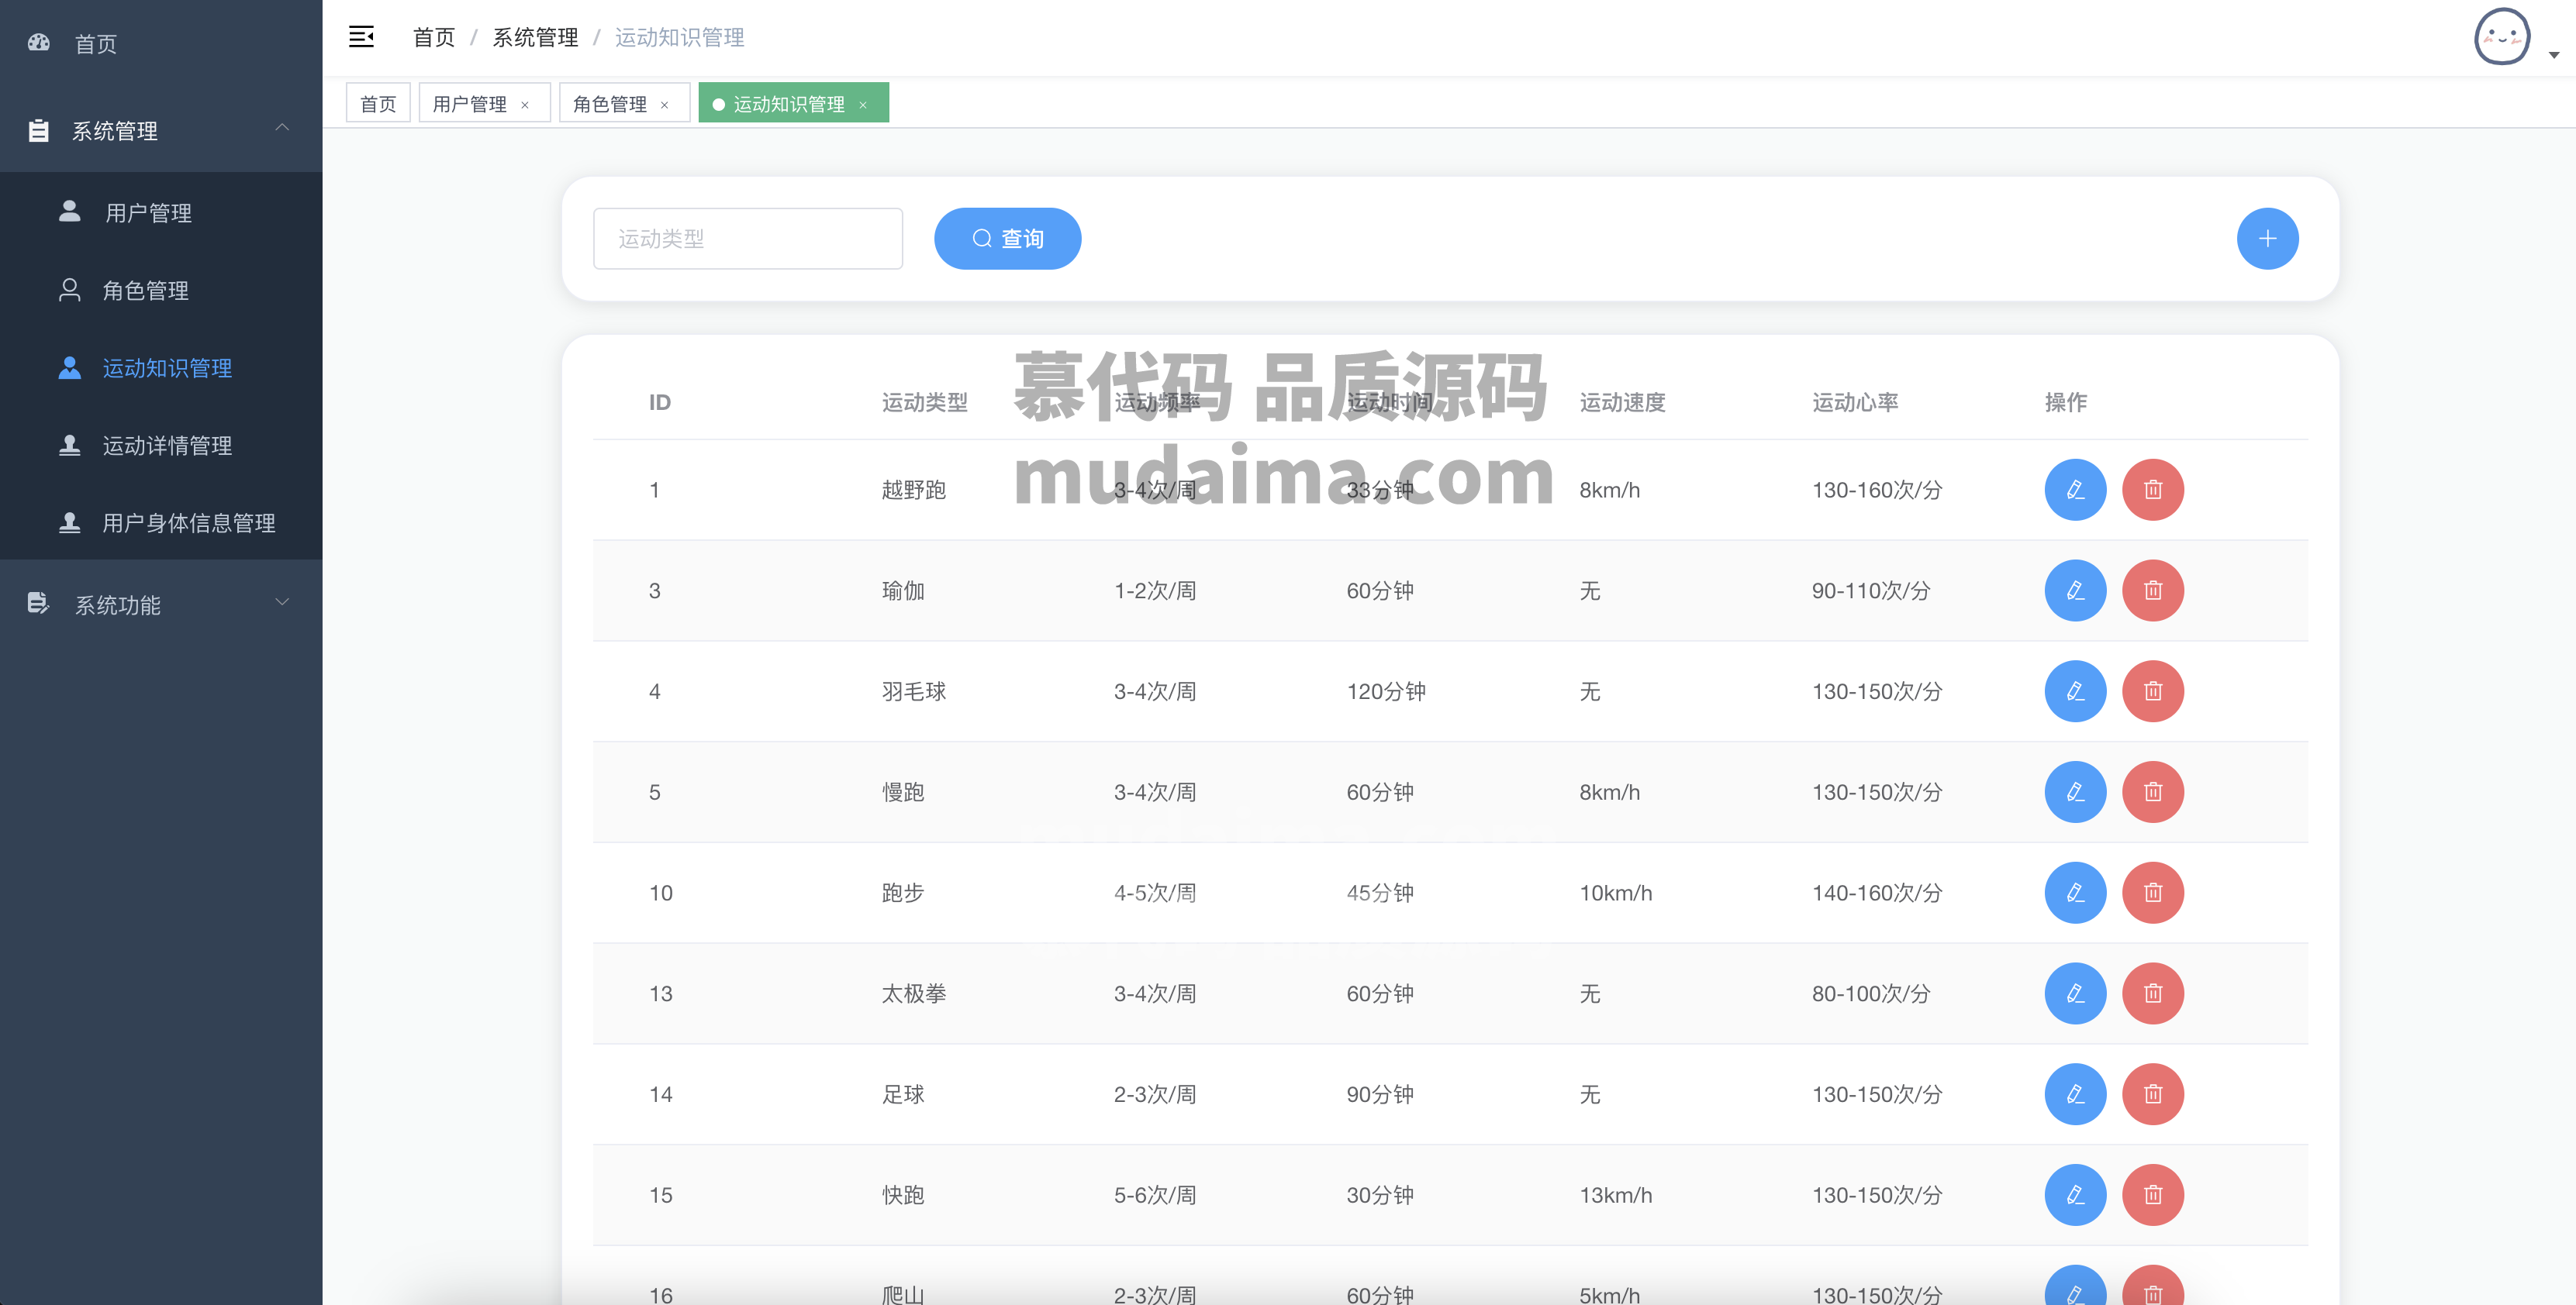Open 运动详情管理 in the sidebar
This screenshot has width=2576, height=1305.
pos(161,445)
